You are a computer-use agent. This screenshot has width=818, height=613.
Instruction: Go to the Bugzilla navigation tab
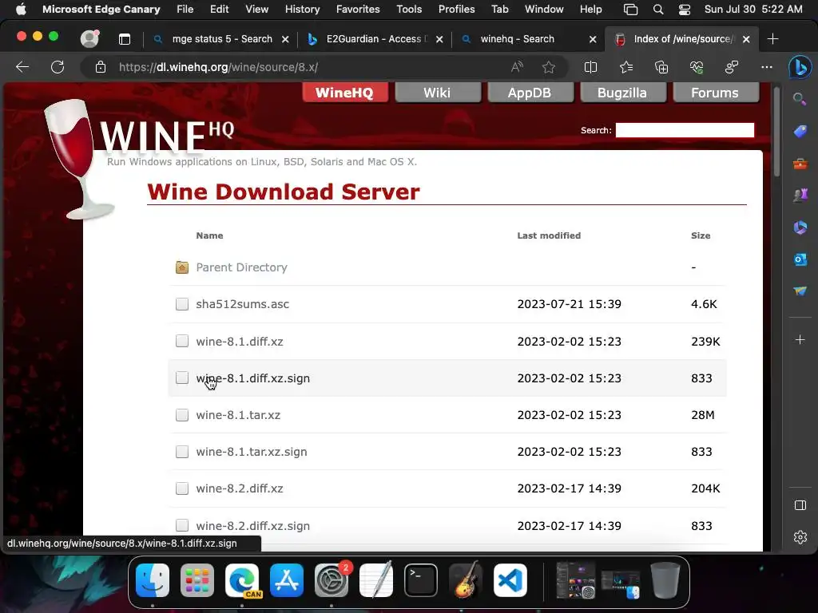(x=622, y=93)
